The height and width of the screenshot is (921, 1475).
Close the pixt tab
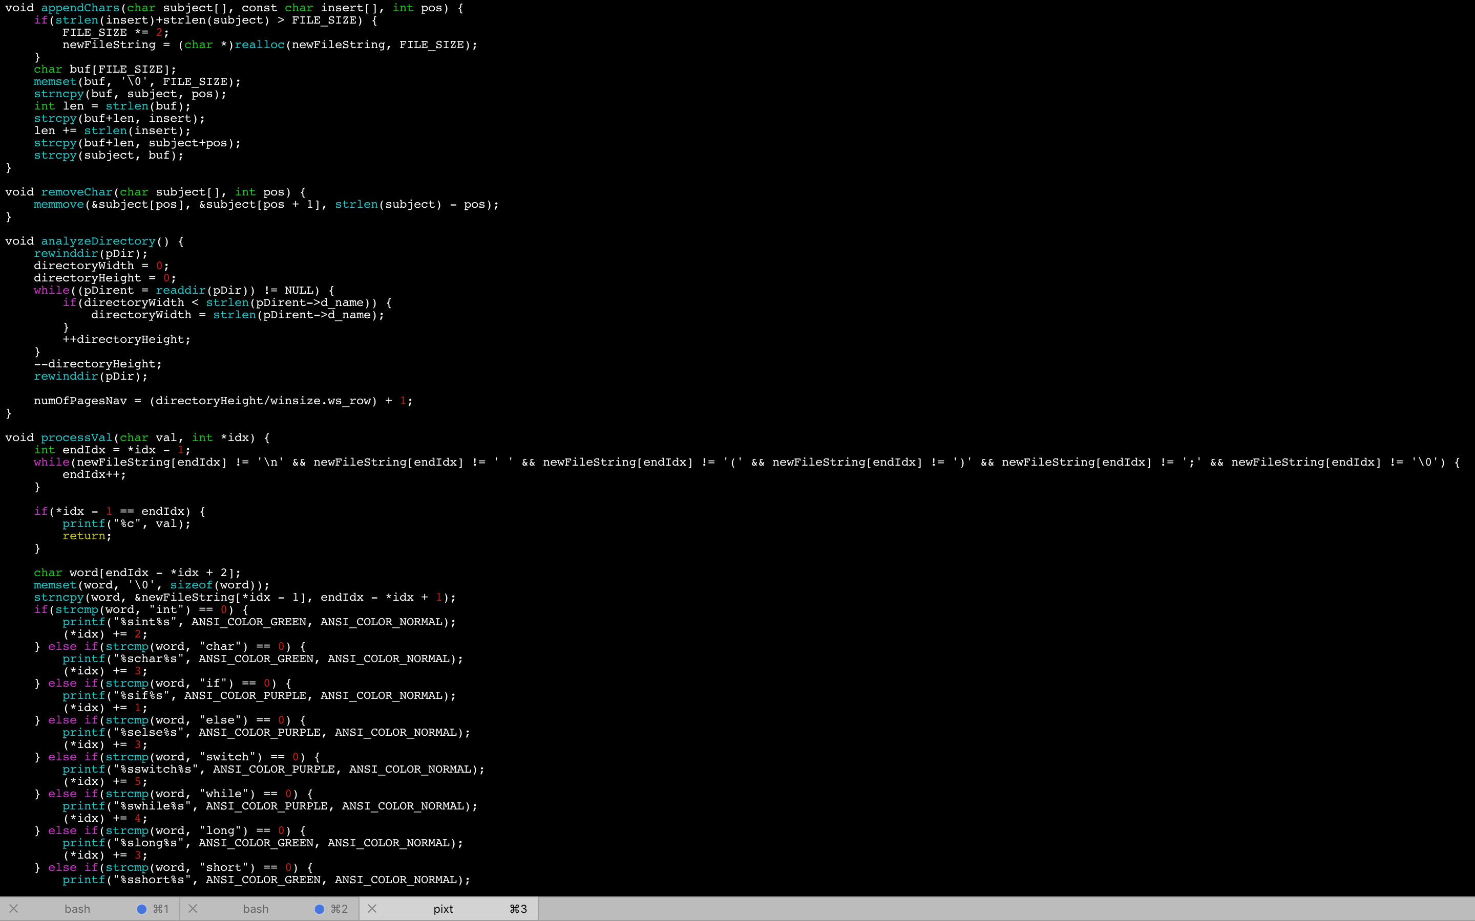pyautogui.click(x=372, y=909)
